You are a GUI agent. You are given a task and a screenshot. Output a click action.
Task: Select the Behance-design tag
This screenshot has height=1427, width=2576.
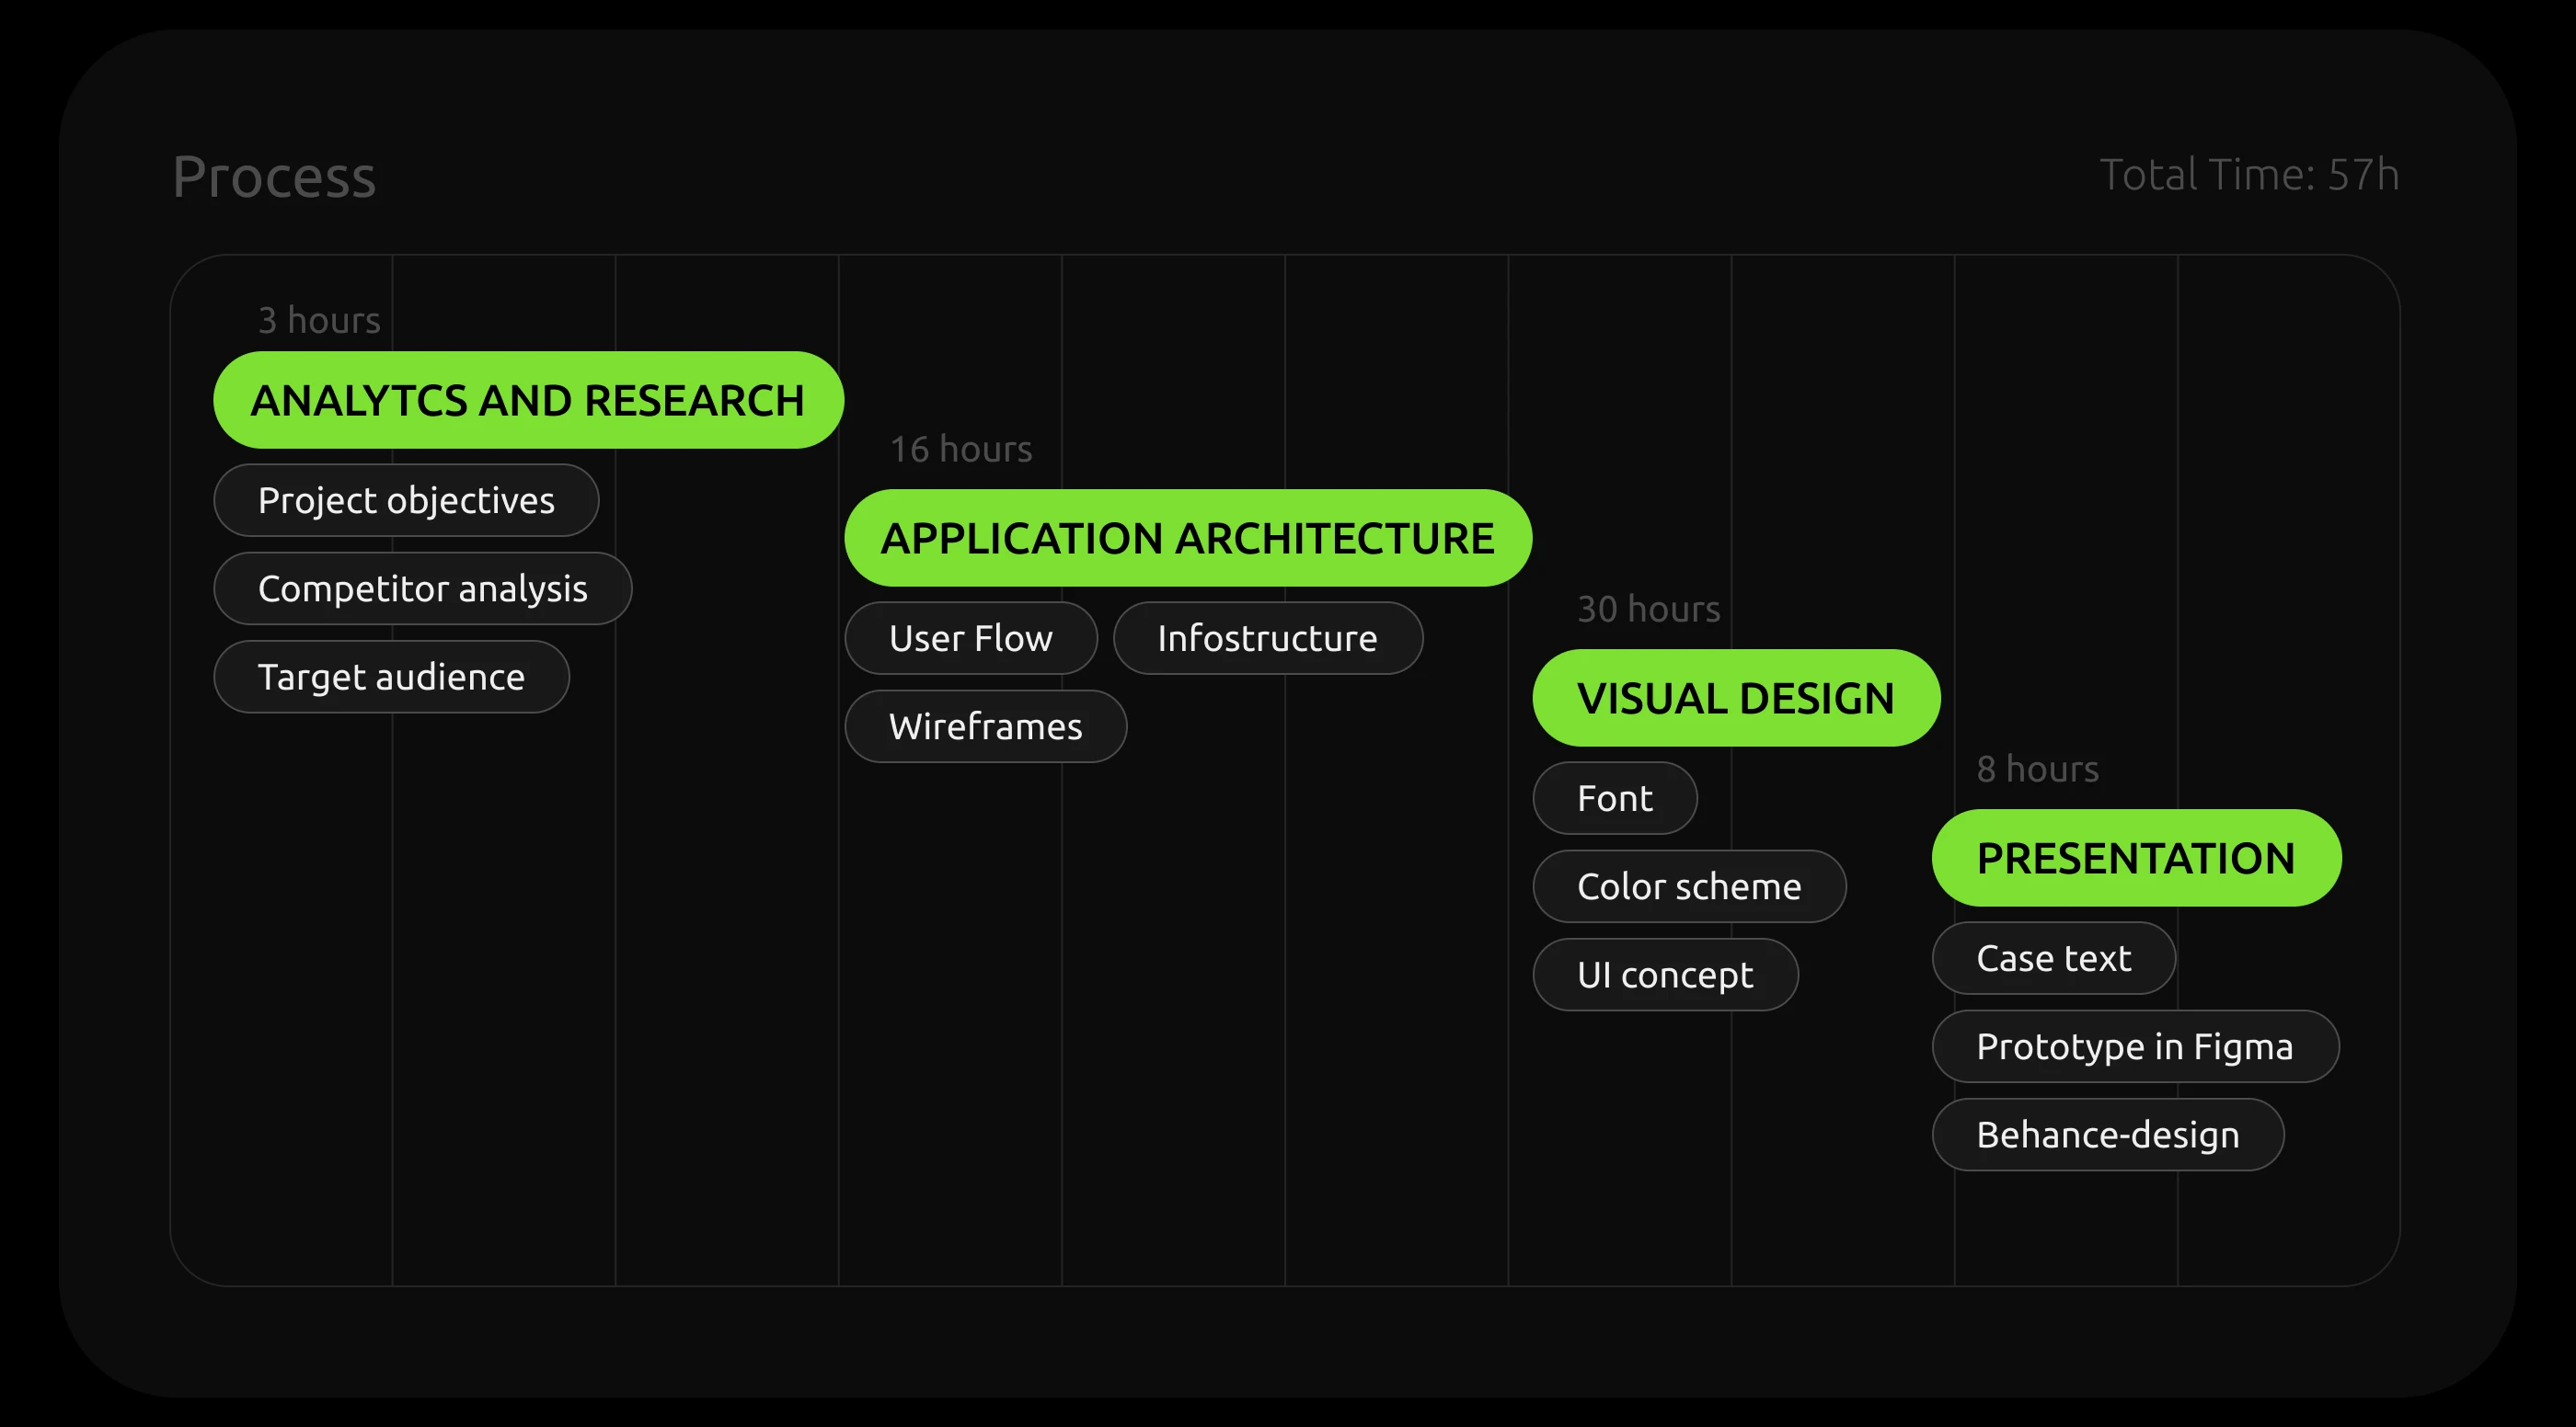click(2107, 1135)
